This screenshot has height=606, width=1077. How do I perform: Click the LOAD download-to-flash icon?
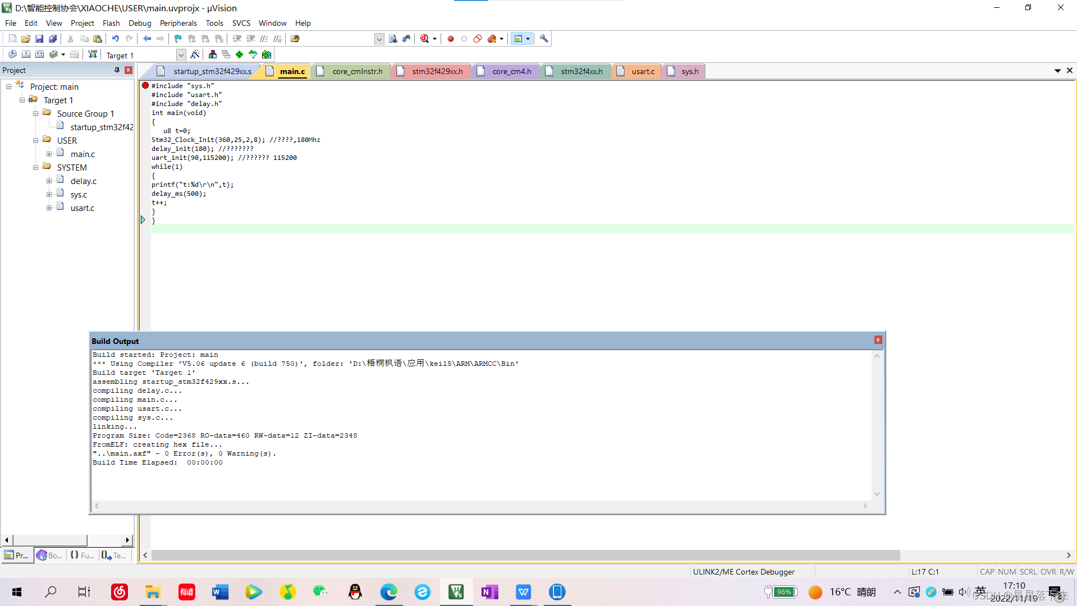(x=92, y=54)
